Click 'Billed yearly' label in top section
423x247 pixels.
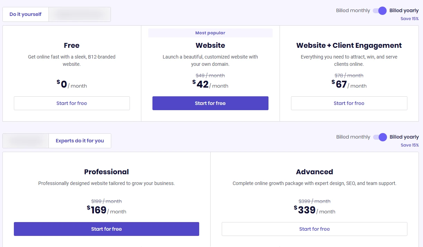[x=404, y=11]
